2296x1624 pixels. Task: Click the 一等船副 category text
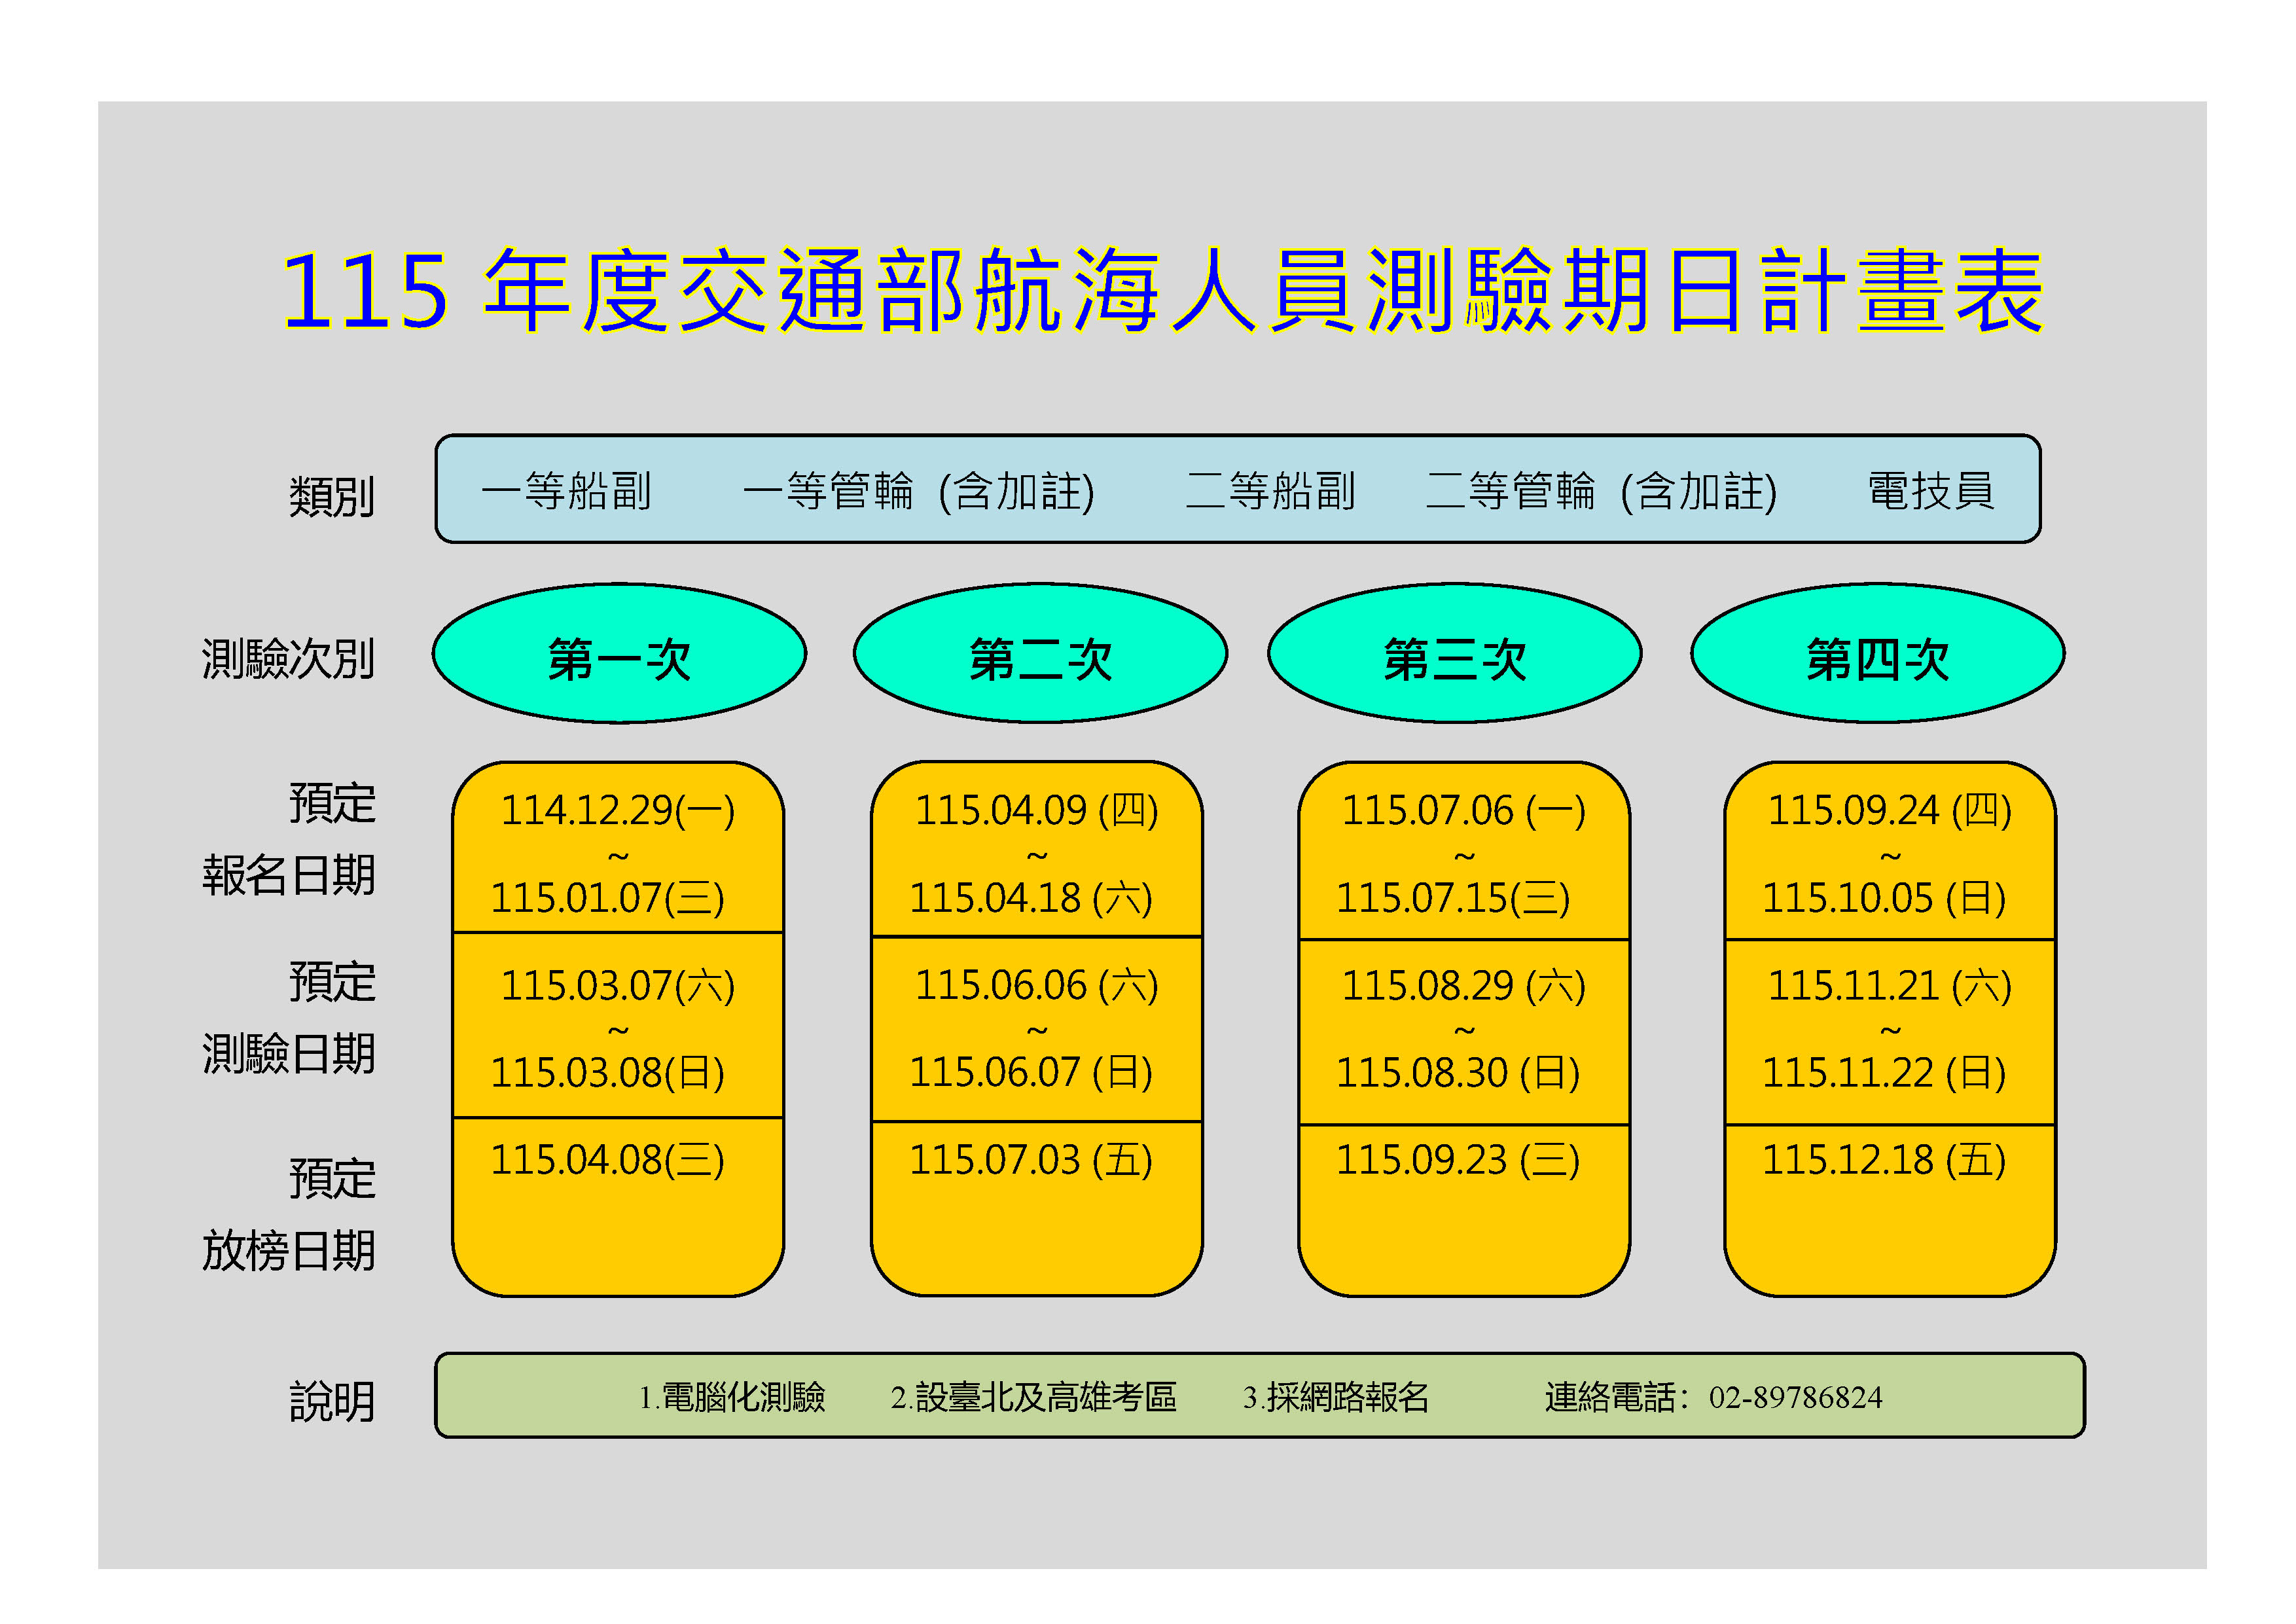coord(566,491)
